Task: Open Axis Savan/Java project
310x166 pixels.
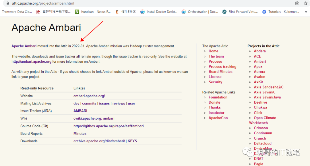Action: tap(267, 97)
